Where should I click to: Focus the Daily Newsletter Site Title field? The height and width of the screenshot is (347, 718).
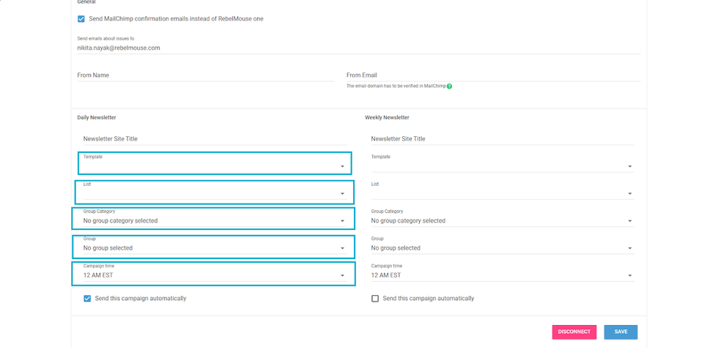point(213,138)
